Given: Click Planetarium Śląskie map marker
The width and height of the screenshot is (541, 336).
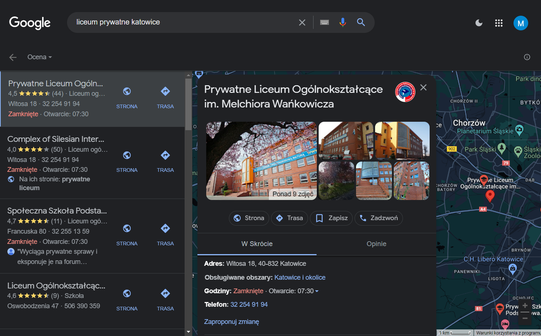Looking at the screenshot, I should pyautogui.click(x=519, y=129).
